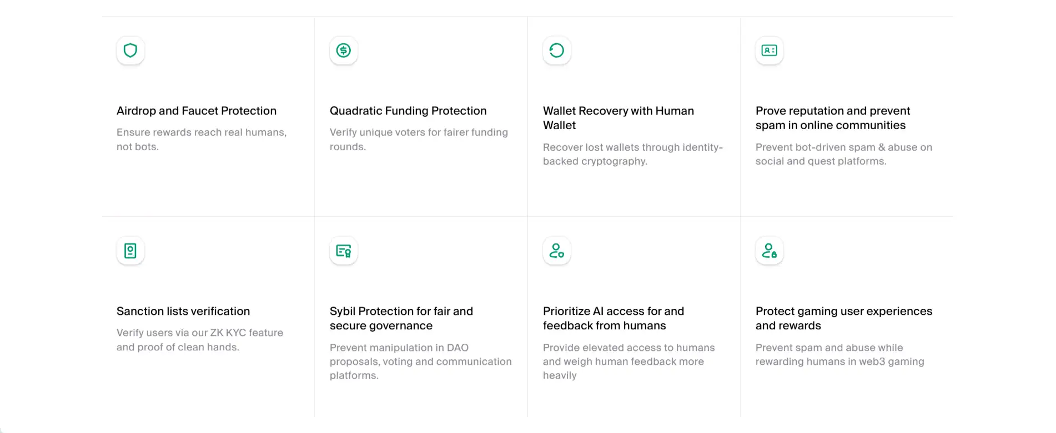The image size is (1056, 433).
Task: Click the shield icon above Airdrop Protection
Action: click(x=130, y=50)
